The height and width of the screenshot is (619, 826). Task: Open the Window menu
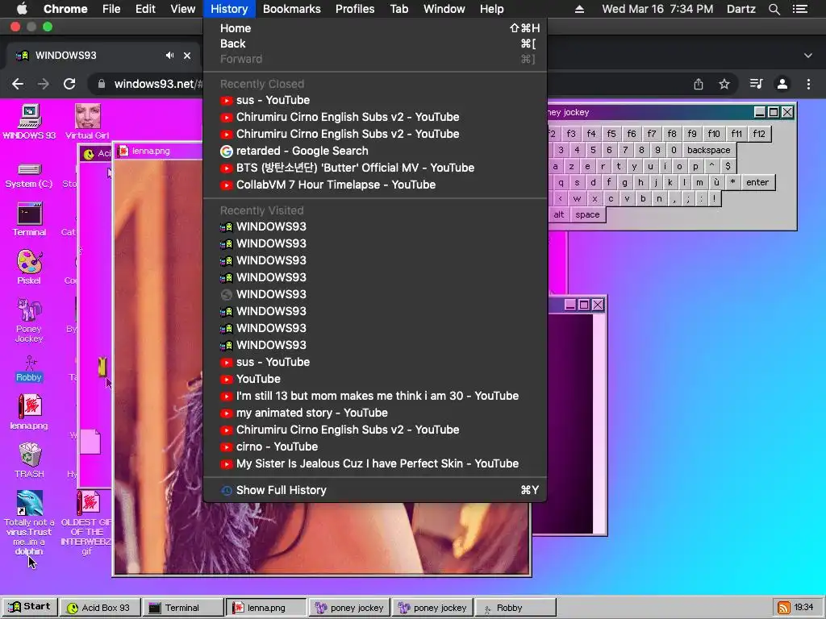(444, 9)
